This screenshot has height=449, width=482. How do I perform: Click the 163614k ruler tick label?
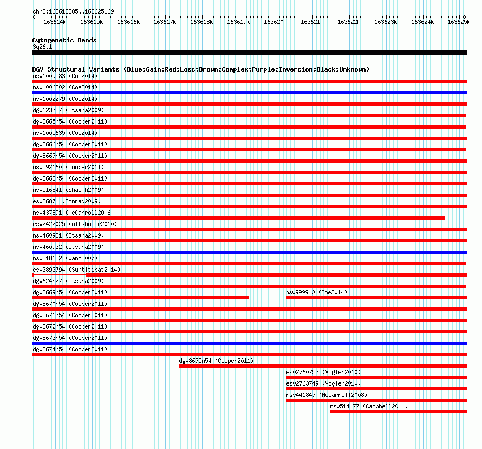click(55, 22)
